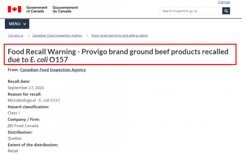Click the Canada flag logo
Viewport: 242px width, 155px height.
(14, 9)
